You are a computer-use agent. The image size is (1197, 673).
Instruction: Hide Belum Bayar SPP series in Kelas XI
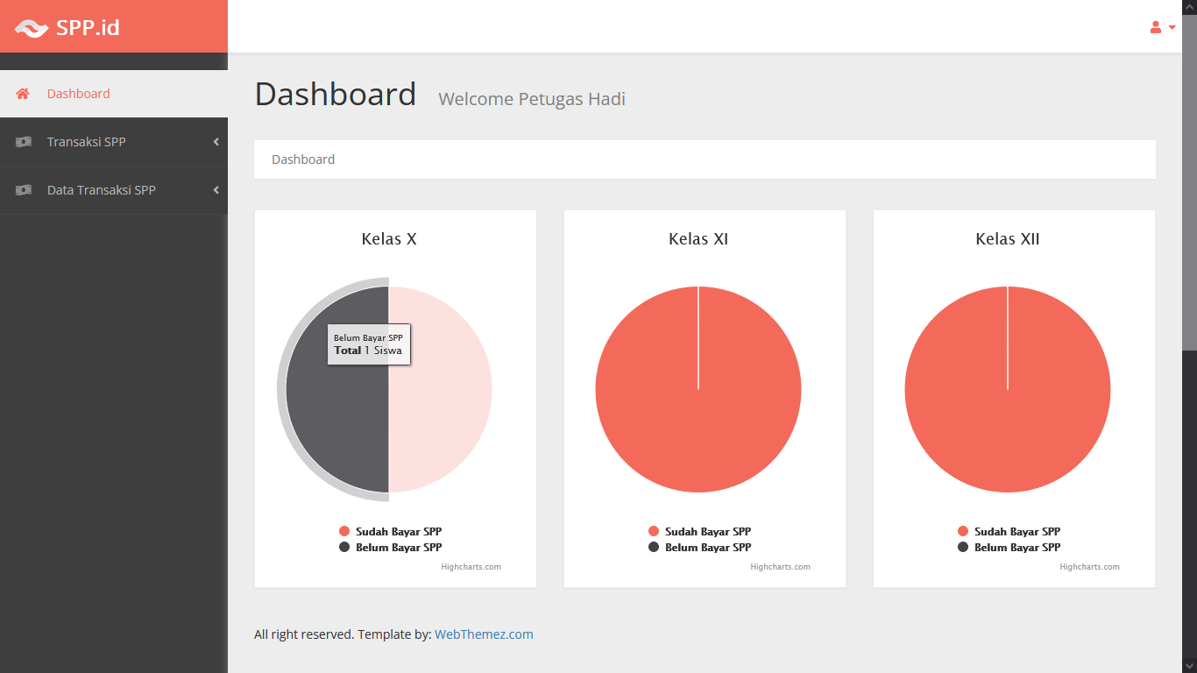click(707, 547)
